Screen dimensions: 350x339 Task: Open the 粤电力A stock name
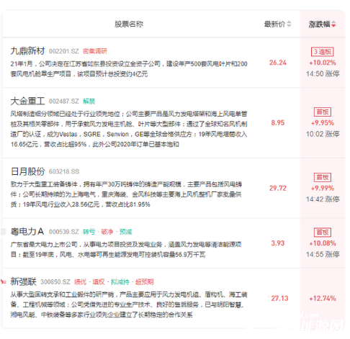click(x=27, y=232)
